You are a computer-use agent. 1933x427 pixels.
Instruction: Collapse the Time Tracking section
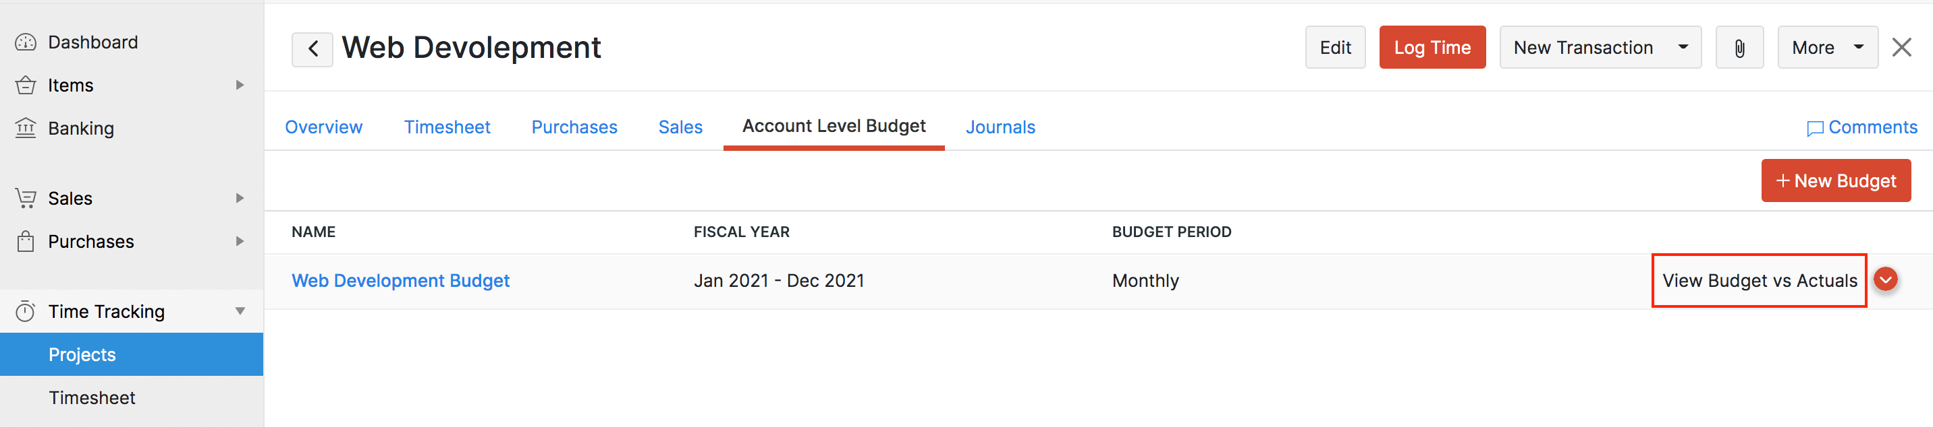[x=240, y=311]
